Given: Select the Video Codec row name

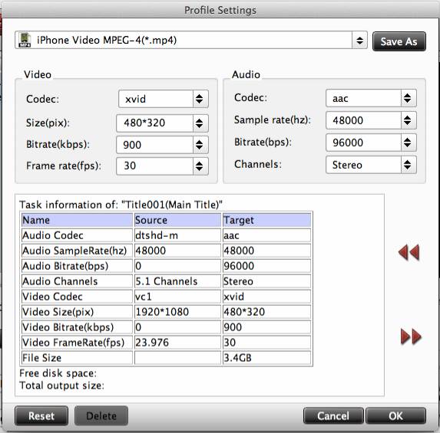Looking at the screenshot, I should [x=77, y=297].
